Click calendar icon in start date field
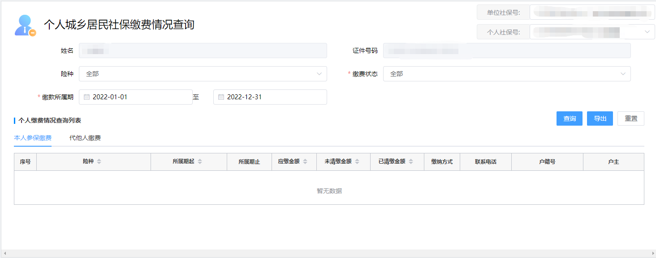 pos(87,97)
